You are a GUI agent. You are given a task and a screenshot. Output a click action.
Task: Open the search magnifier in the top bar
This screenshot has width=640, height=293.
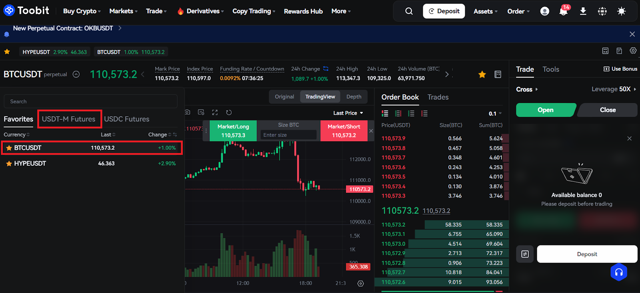tap(409, 11)
